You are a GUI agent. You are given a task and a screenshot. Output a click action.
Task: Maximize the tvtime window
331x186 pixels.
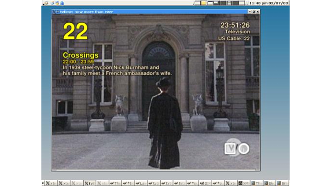pyautogui.click(x=254, y=11)
